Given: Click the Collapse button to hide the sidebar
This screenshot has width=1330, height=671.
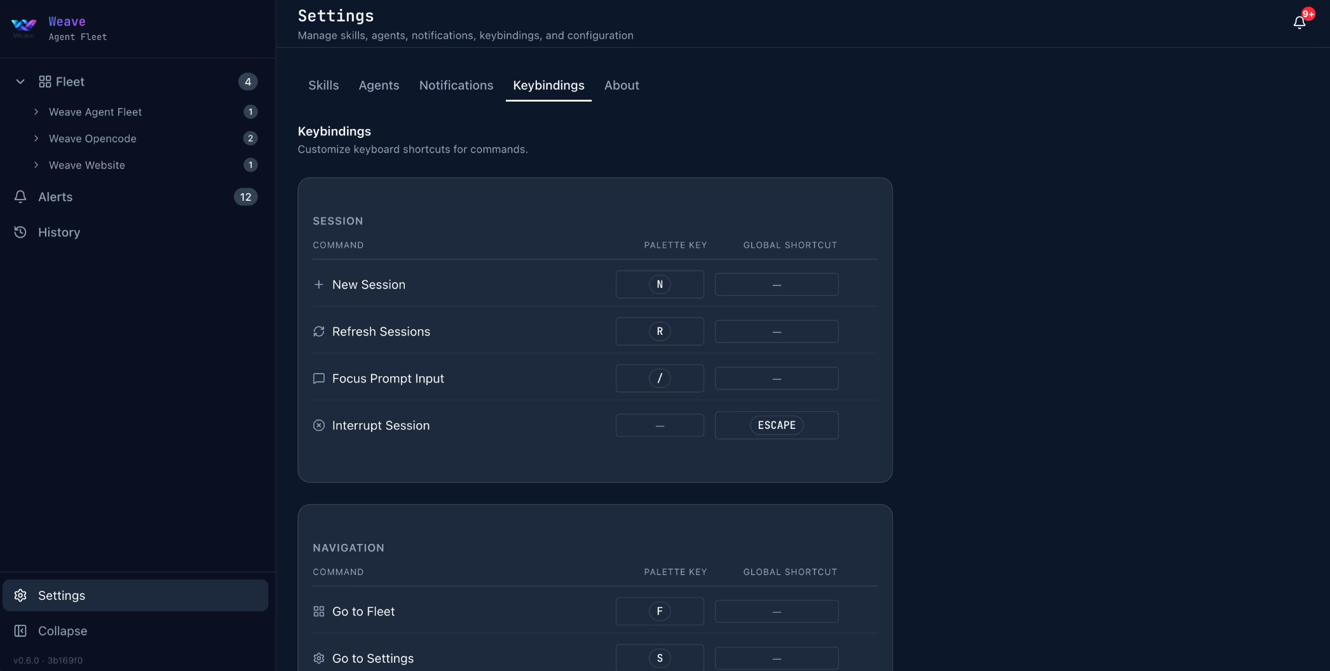Looking at the screenshot, I should click(62, 630).
